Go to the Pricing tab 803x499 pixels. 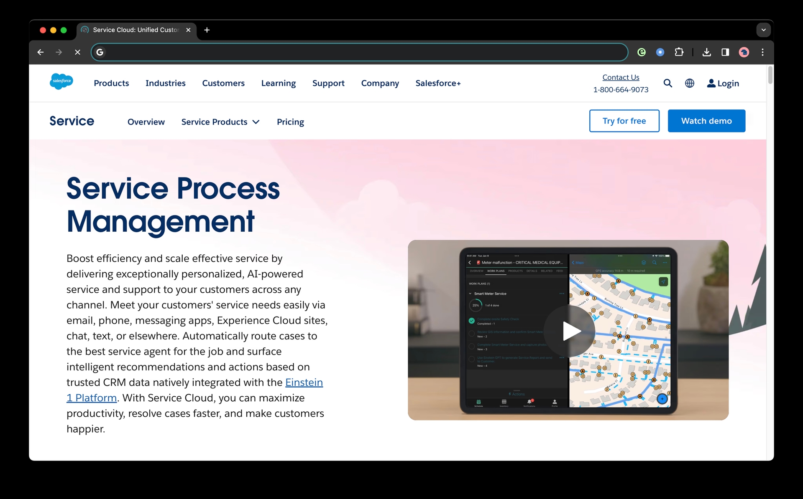click(290, 122)
